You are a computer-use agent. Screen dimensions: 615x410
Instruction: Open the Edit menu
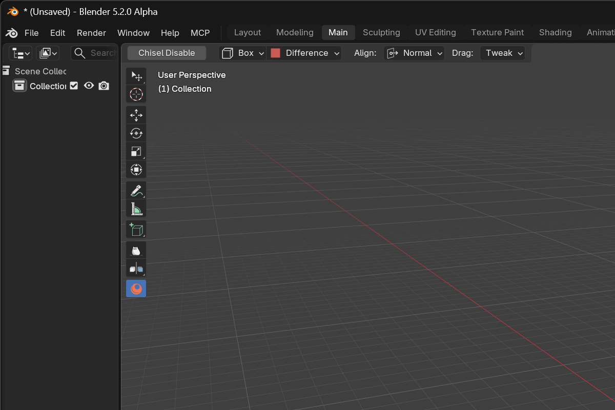point(57,33)
